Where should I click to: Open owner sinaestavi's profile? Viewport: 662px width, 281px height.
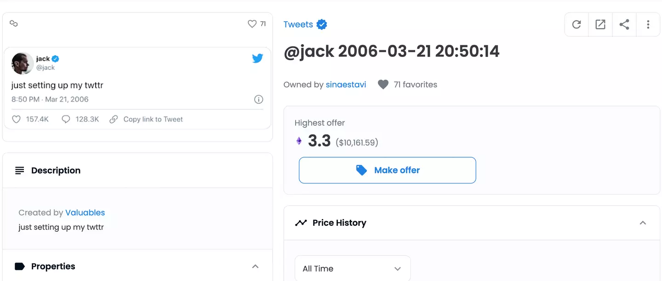click(346, 85)
